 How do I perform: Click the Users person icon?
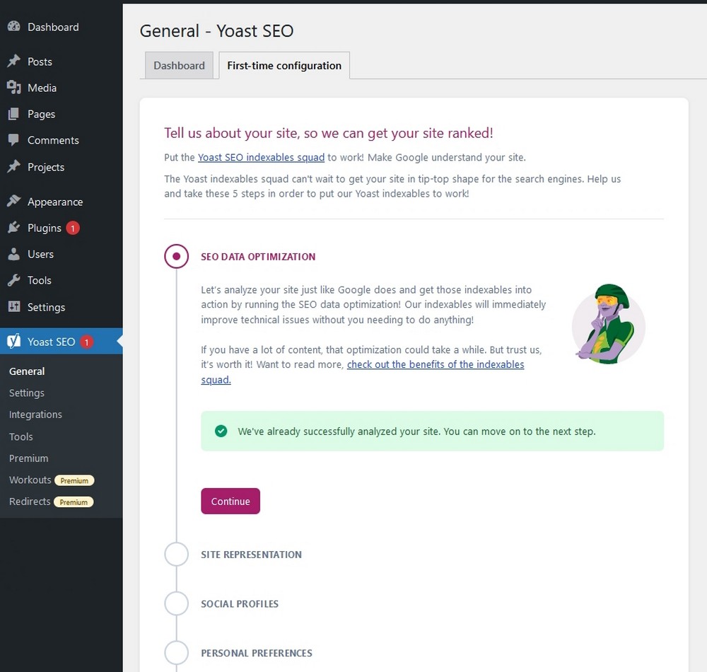13,254
